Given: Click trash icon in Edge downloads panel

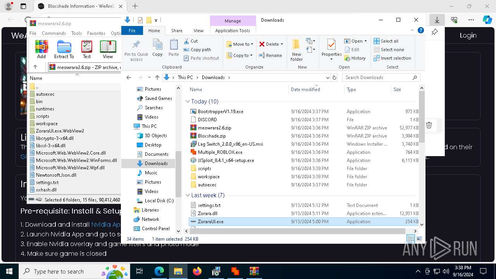Looking at the screenshot, I should click(429, 125).
